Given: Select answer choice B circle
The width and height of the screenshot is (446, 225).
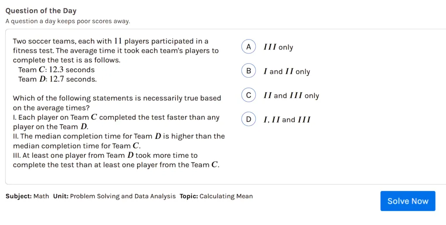Looking at the screenshot, I should click(248, 71).
